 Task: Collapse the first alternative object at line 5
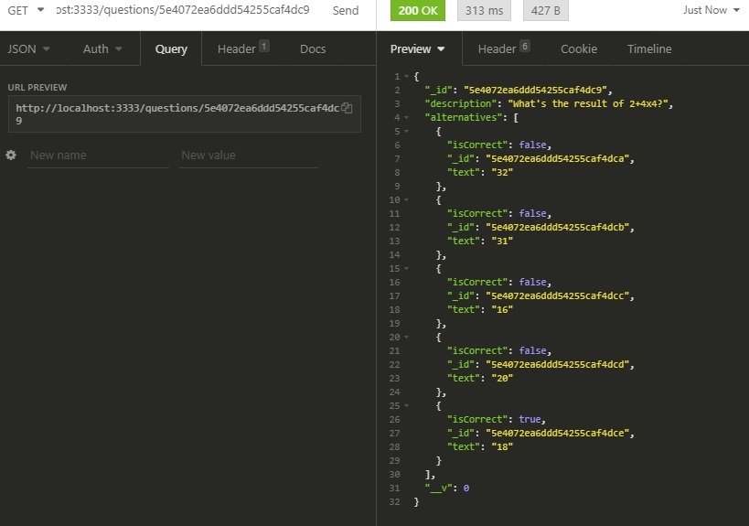coord(406,132)
